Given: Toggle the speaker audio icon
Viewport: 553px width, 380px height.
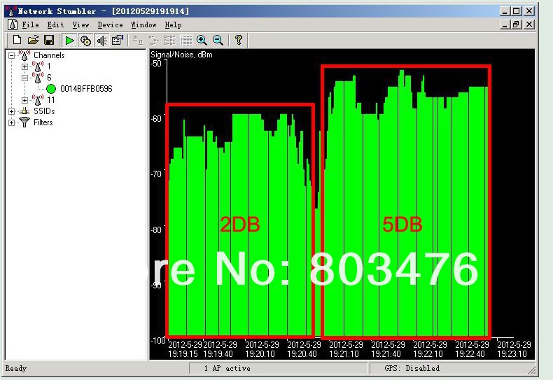Looking at the screenshot, I should [x=102, y=41].
